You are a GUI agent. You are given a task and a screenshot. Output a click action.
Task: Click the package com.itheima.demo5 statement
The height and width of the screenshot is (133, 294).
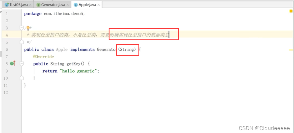pyautogui.click(x=54, y=14)
